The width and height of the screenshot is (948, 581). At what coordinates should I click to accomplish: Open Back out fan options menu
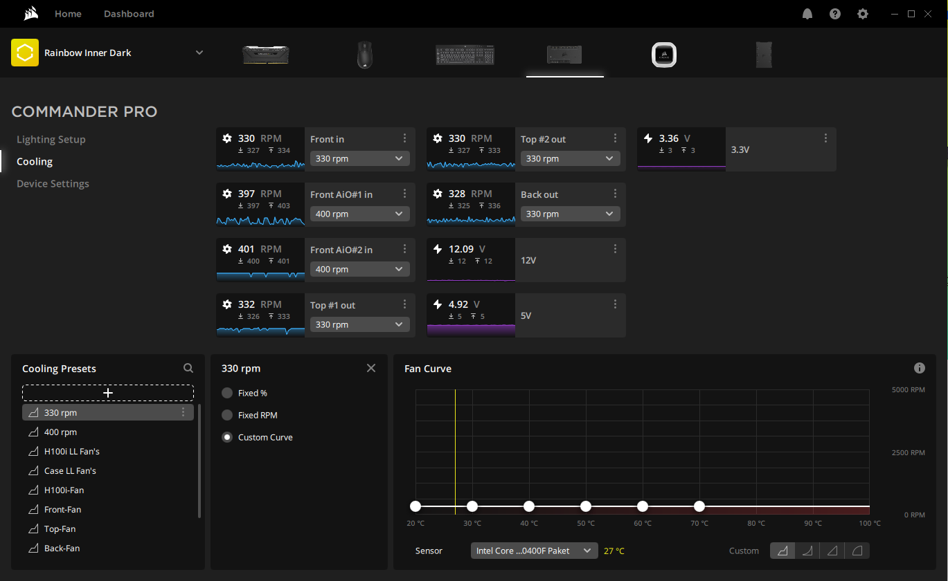coord(616,194)
